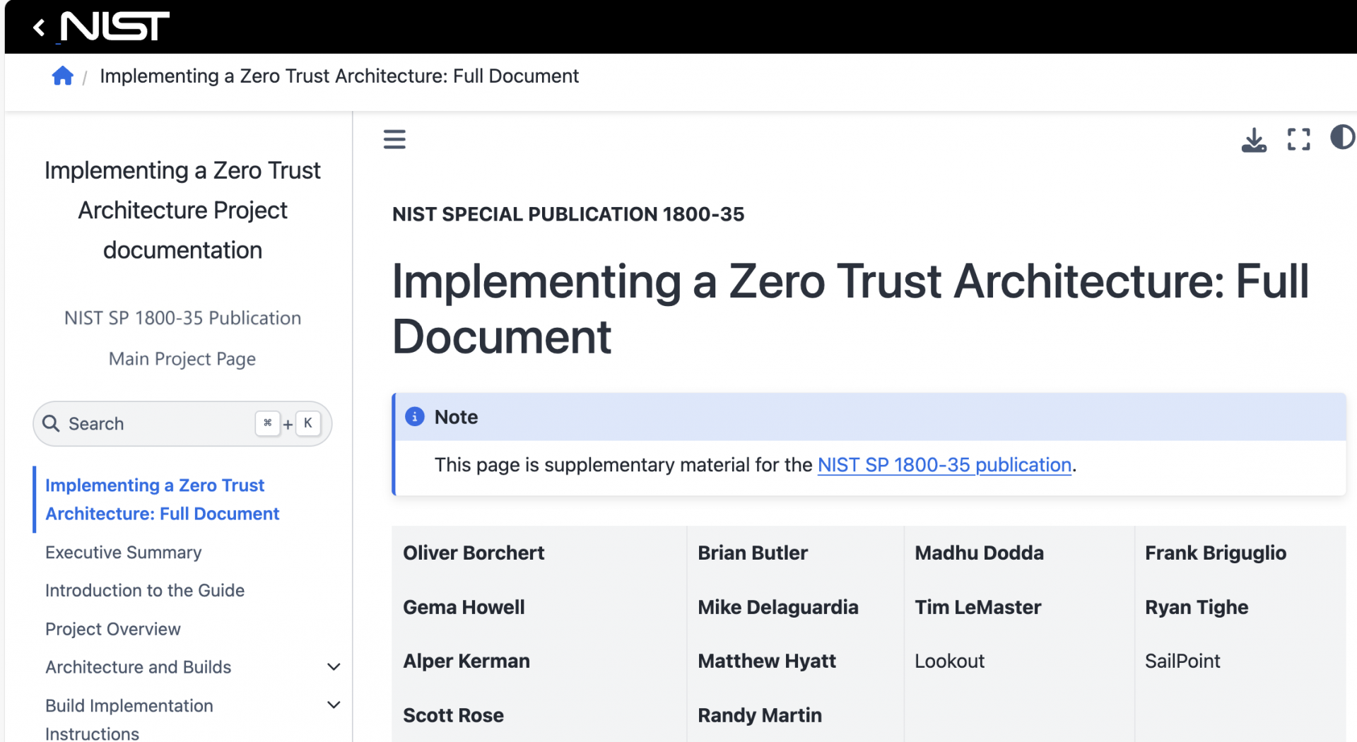Select Project Overview in sidebar

pos(113,629)
